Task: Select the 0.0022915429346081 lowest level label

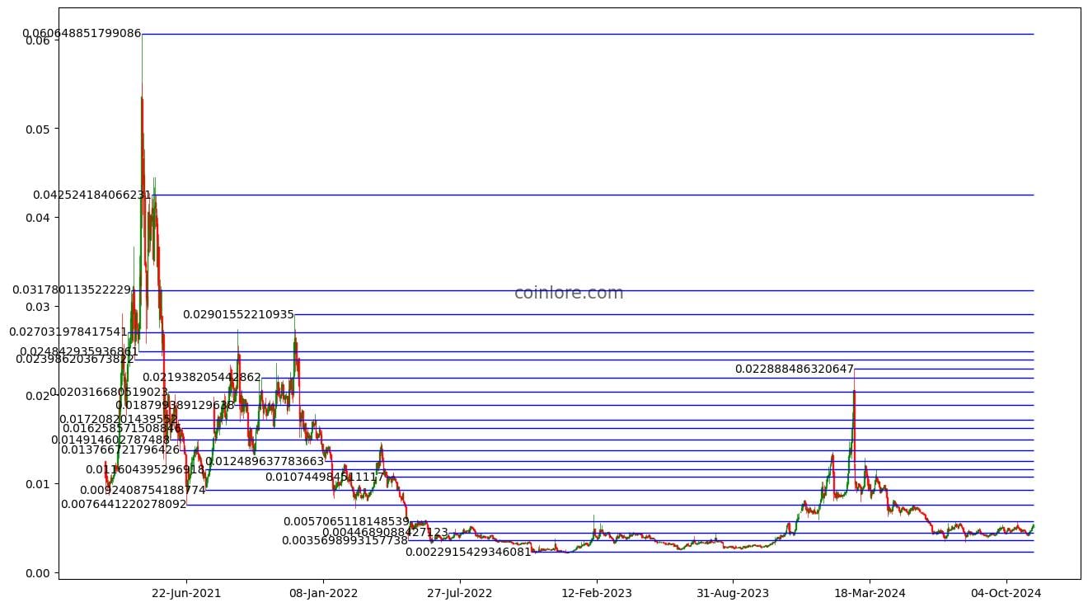Action: coord(468,552)
